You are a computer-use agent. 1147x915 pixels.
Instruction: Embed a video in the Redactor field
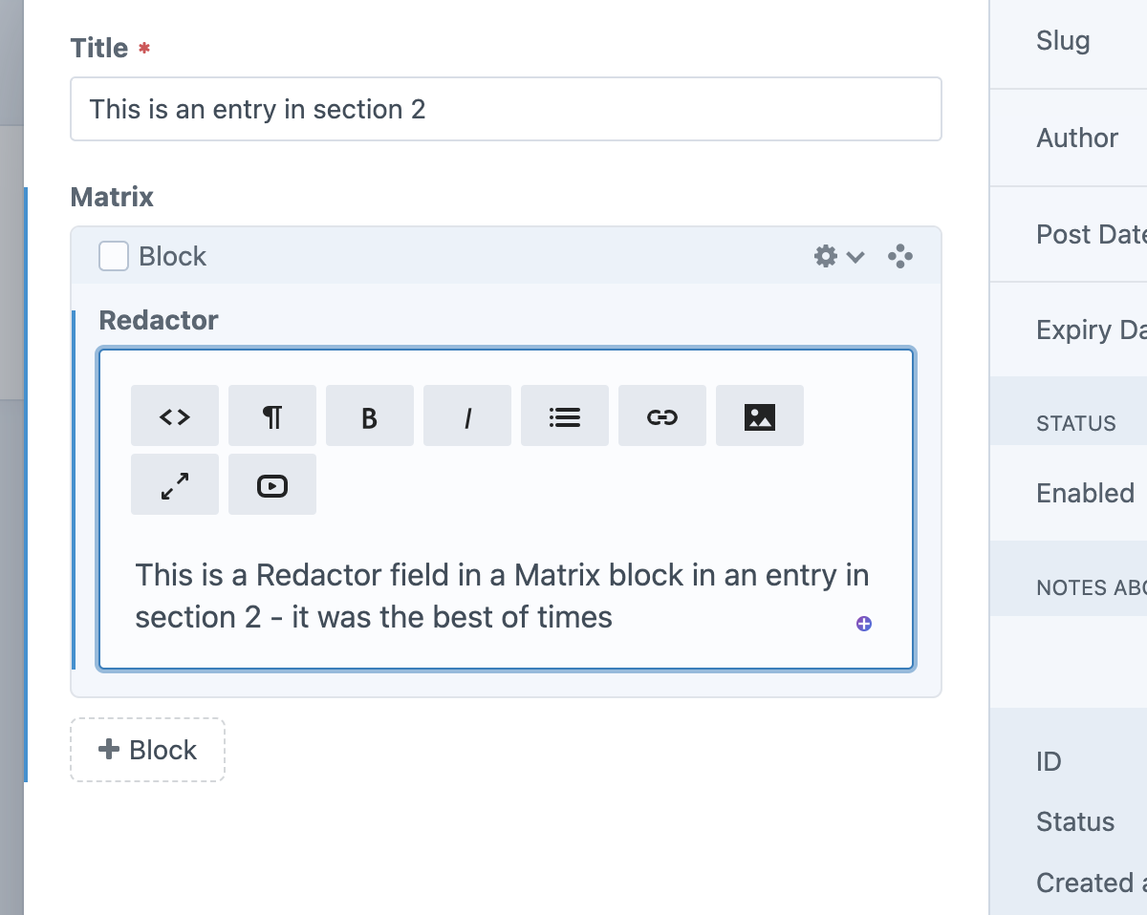(272, 484)
